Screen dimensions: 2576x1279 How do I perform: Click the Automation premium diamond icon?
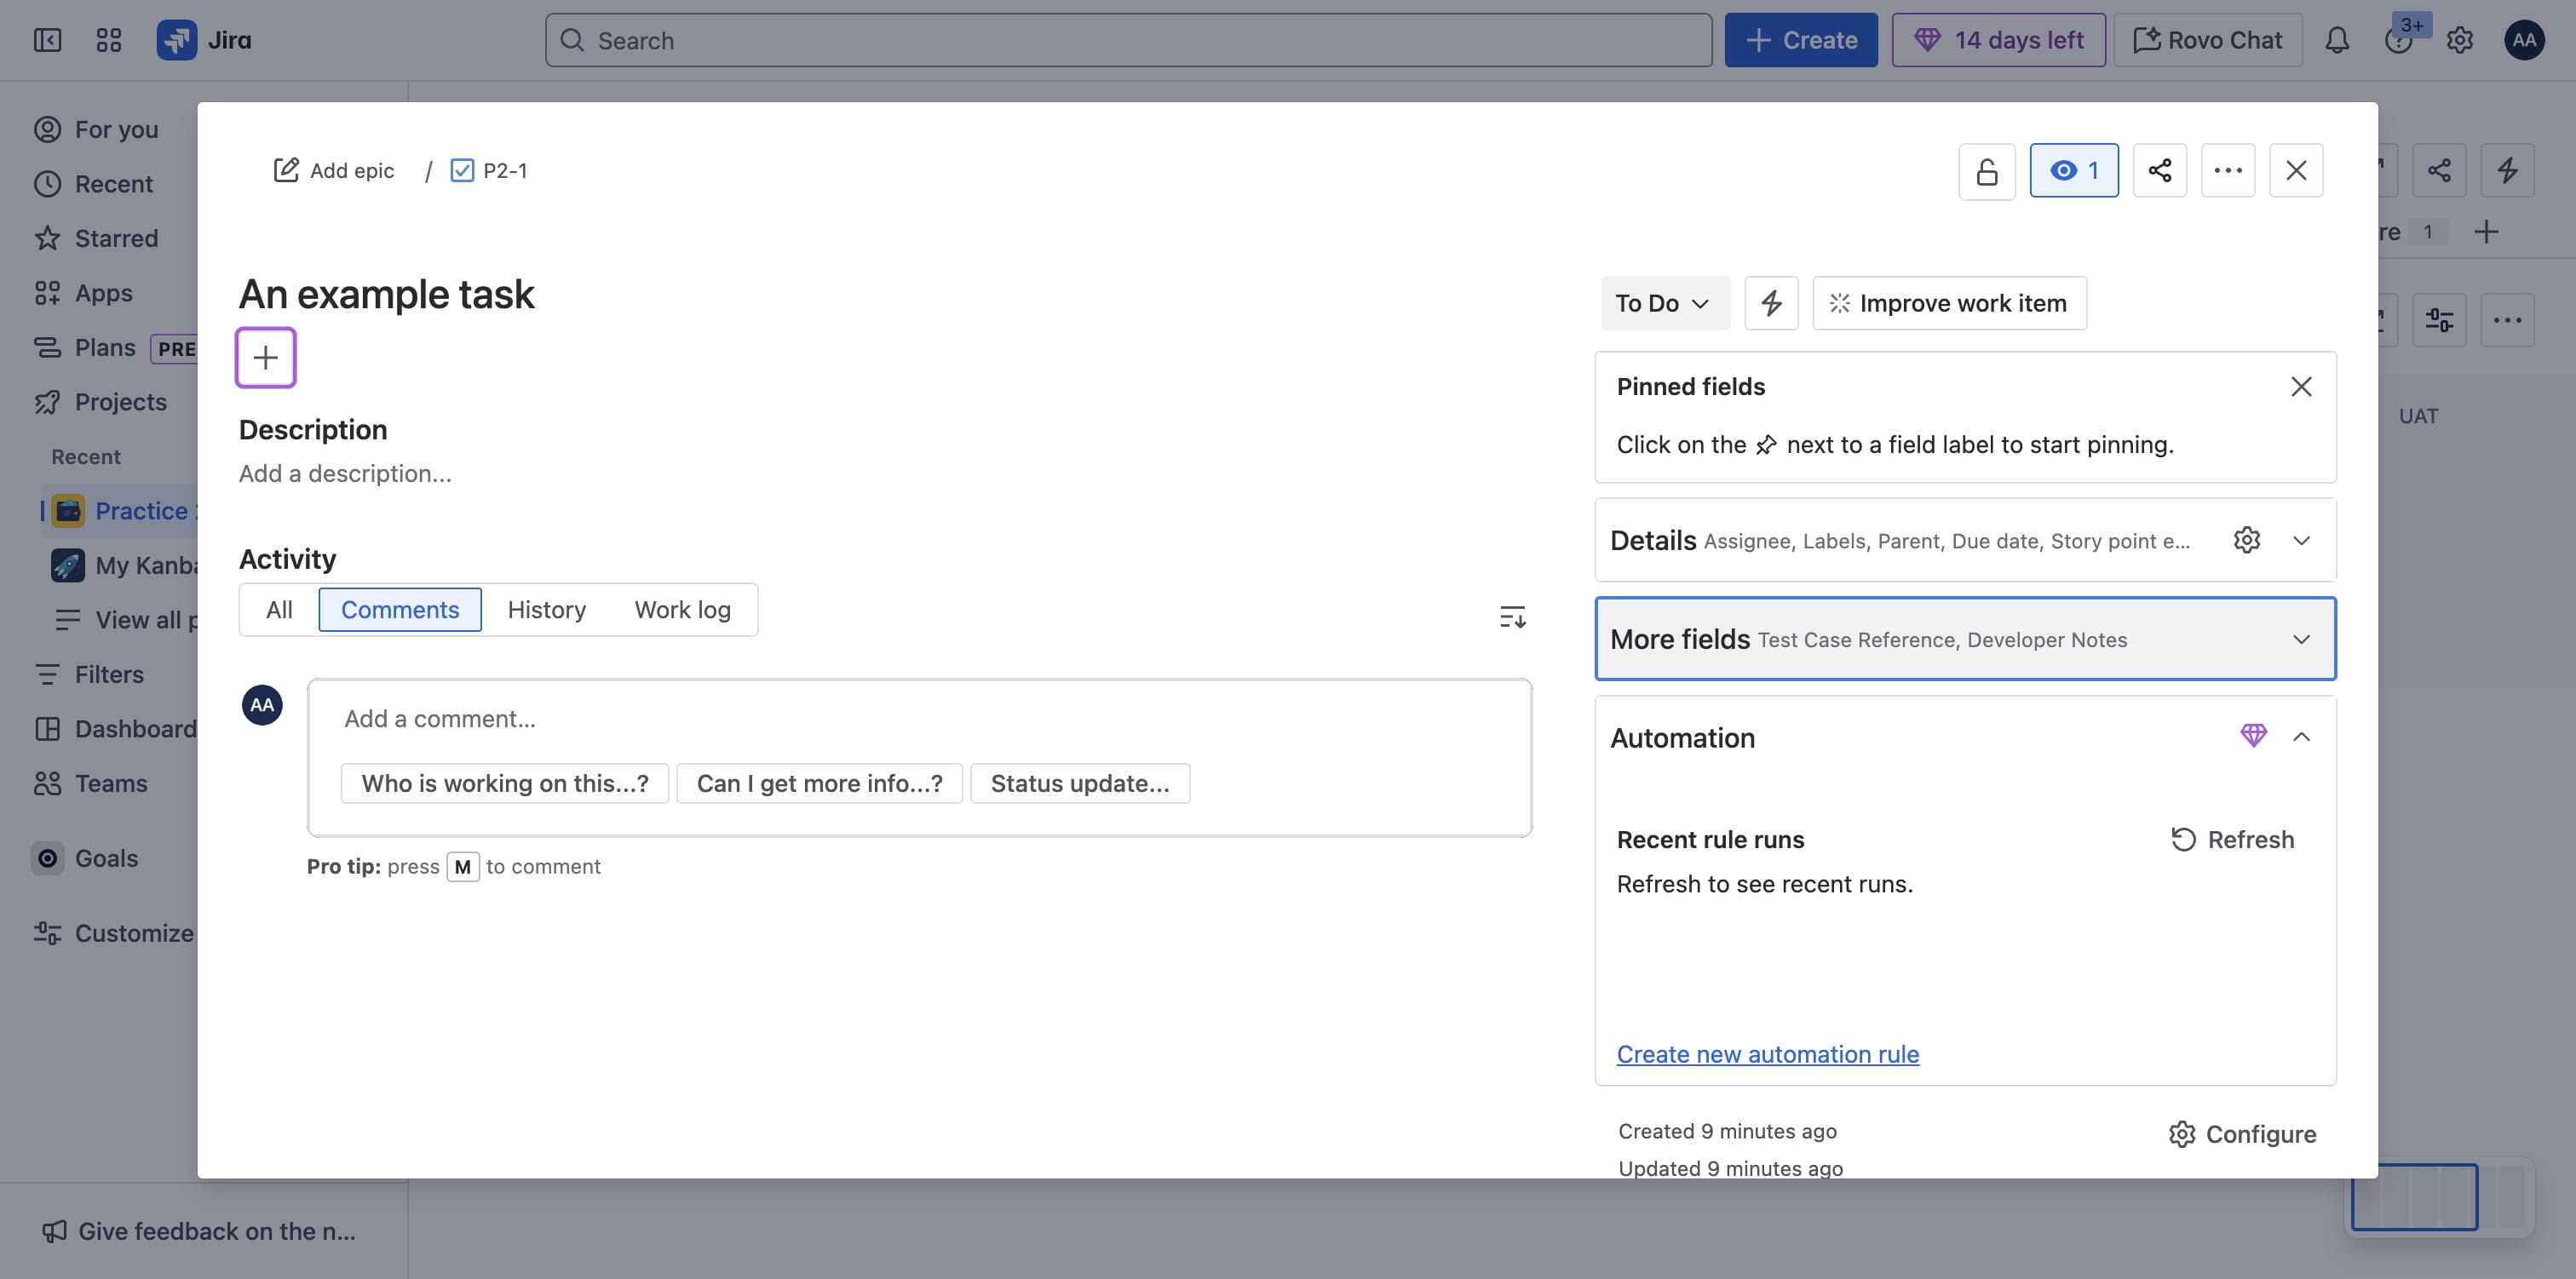[x=2252, y=736]
